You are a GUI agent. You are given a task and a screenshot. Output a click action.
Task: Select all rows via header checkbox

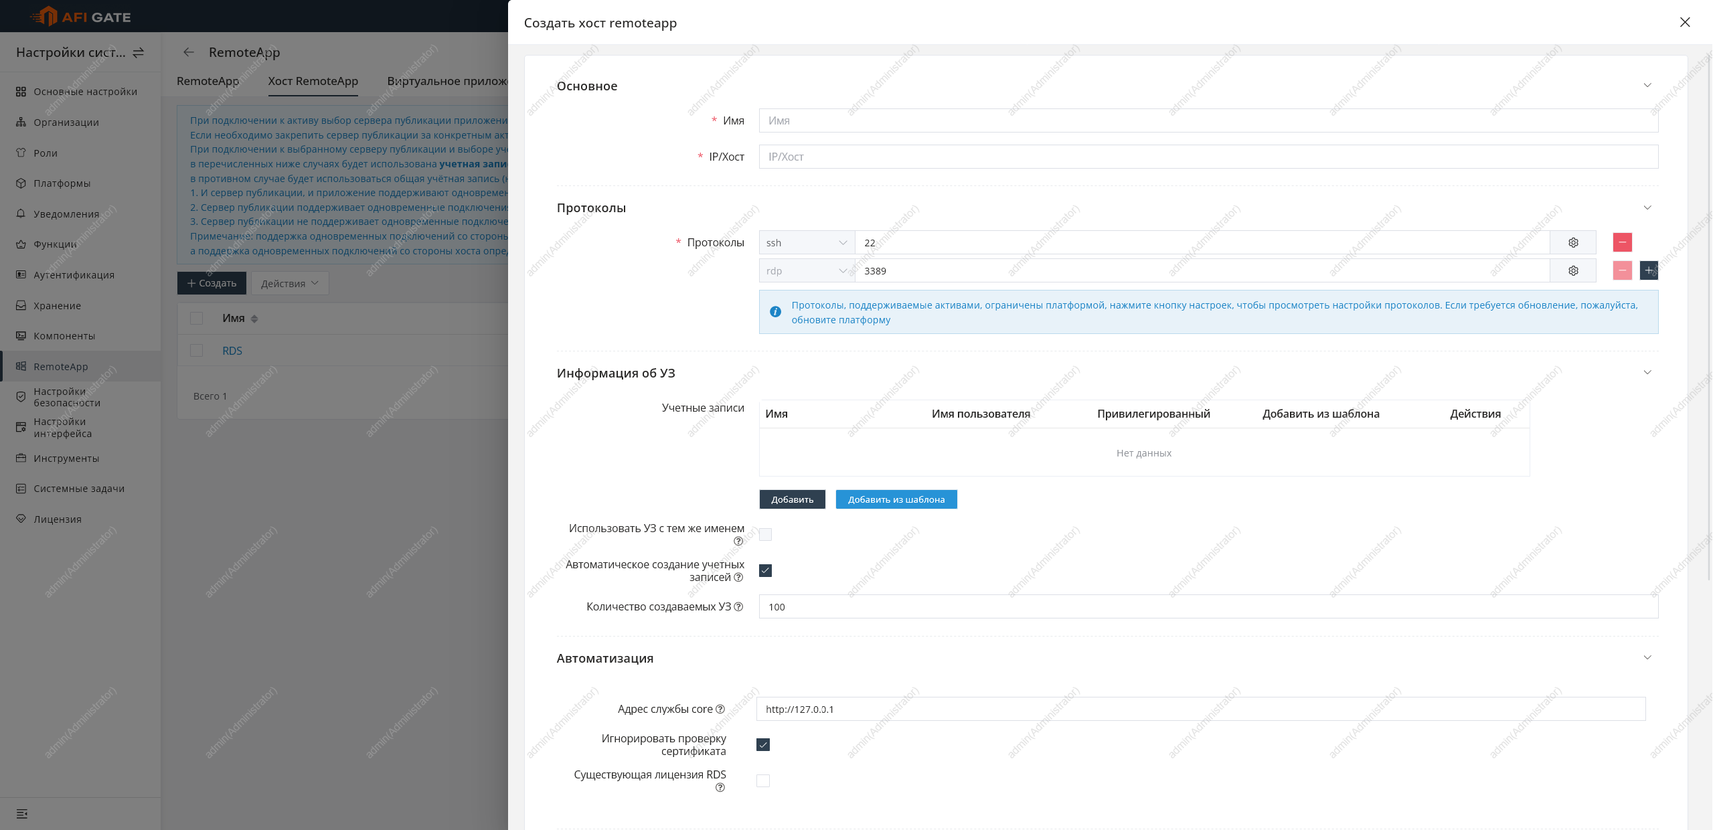(196, 319)
